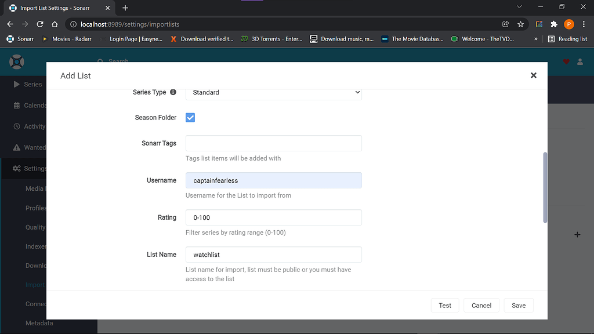Select Import Lists in the Settings menu

36,285
